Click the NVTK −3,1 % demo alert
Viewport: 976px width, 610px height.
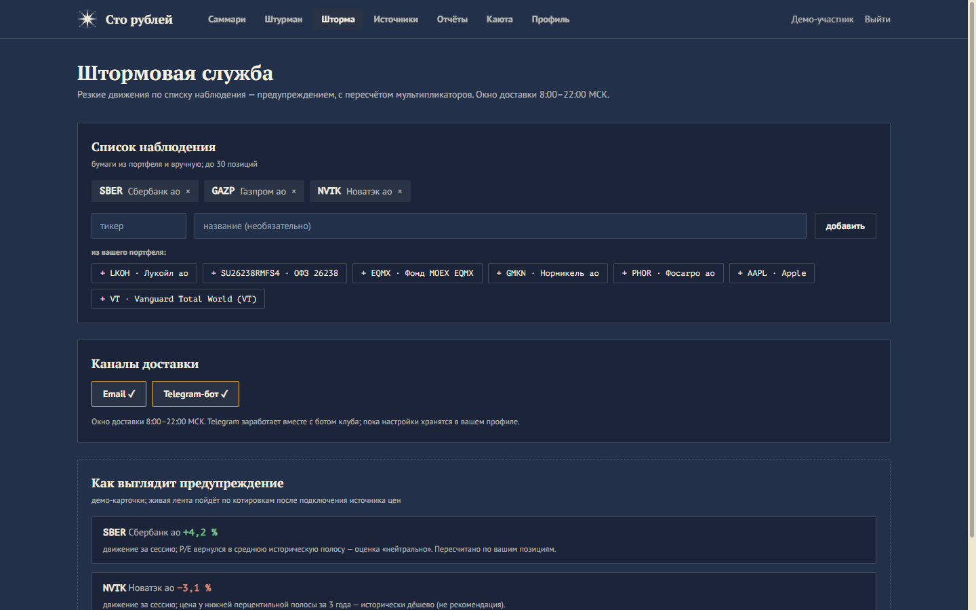pos(484,592)
